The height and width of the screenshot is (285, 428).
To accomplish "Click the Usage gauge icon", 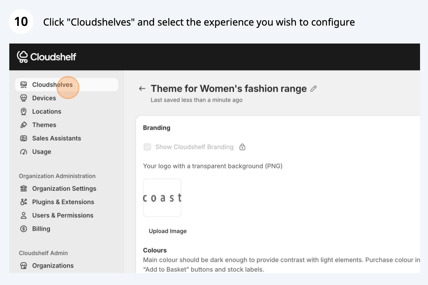I will (x=23, y=152).
